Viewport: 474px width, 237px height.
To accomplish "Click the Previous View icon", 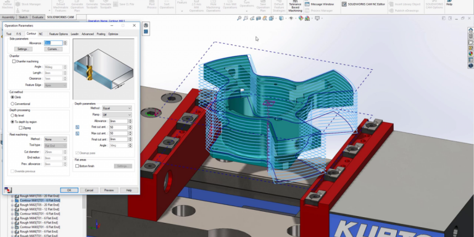I will pyautogui.click(x=252, y=19).
